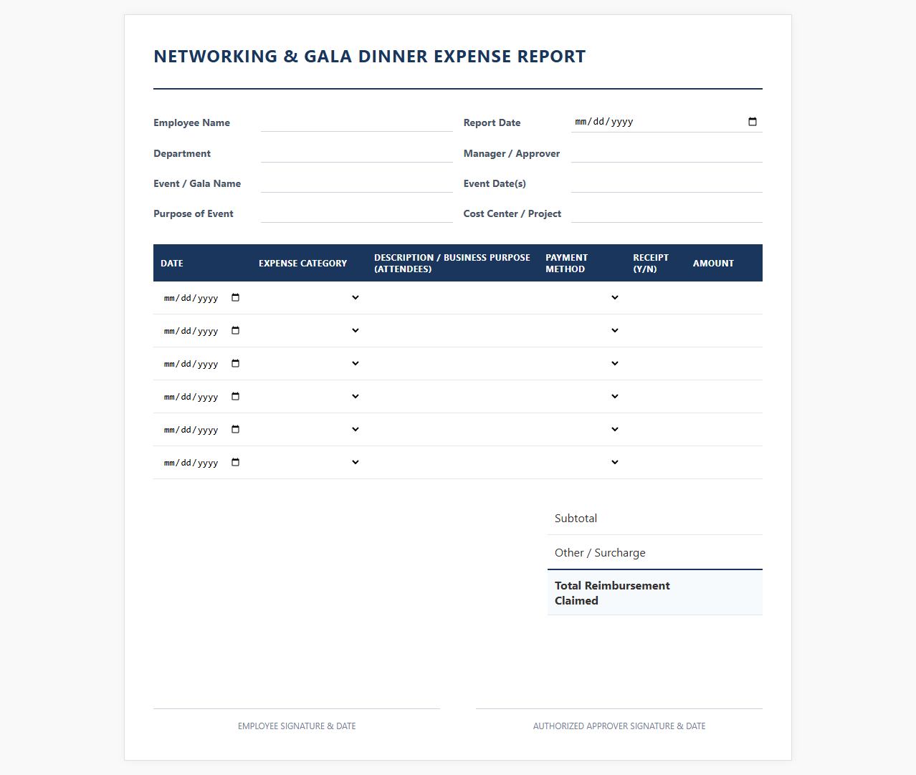
Task: Click the Expense Category column header
Action: [302, 264]
